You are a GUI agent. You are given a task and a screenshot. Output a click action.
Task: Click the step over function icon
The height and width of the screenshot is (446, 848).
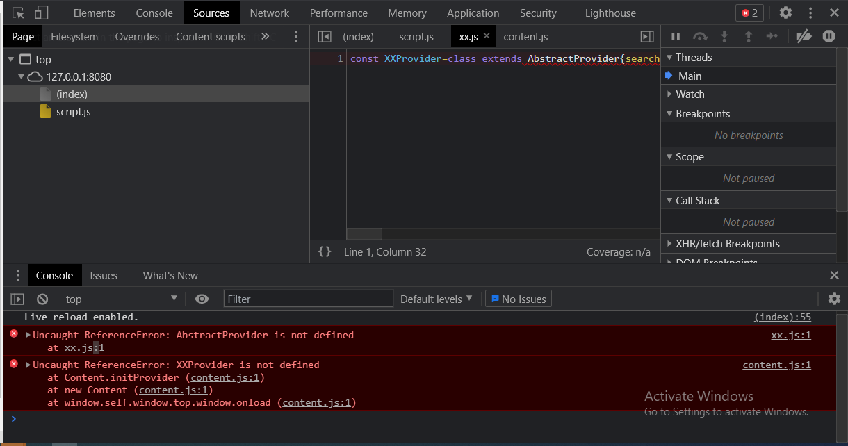pyautogui.click(x=700, y=36)
